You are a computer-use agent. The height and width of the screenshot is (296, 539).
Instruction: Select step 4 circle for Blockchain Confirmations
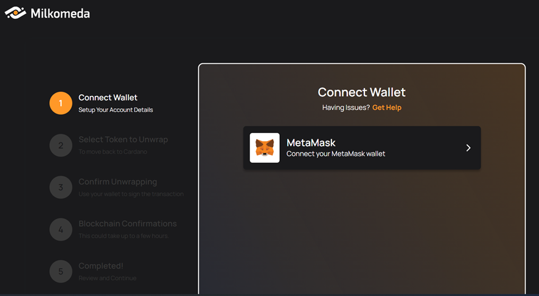pos(61,229)
